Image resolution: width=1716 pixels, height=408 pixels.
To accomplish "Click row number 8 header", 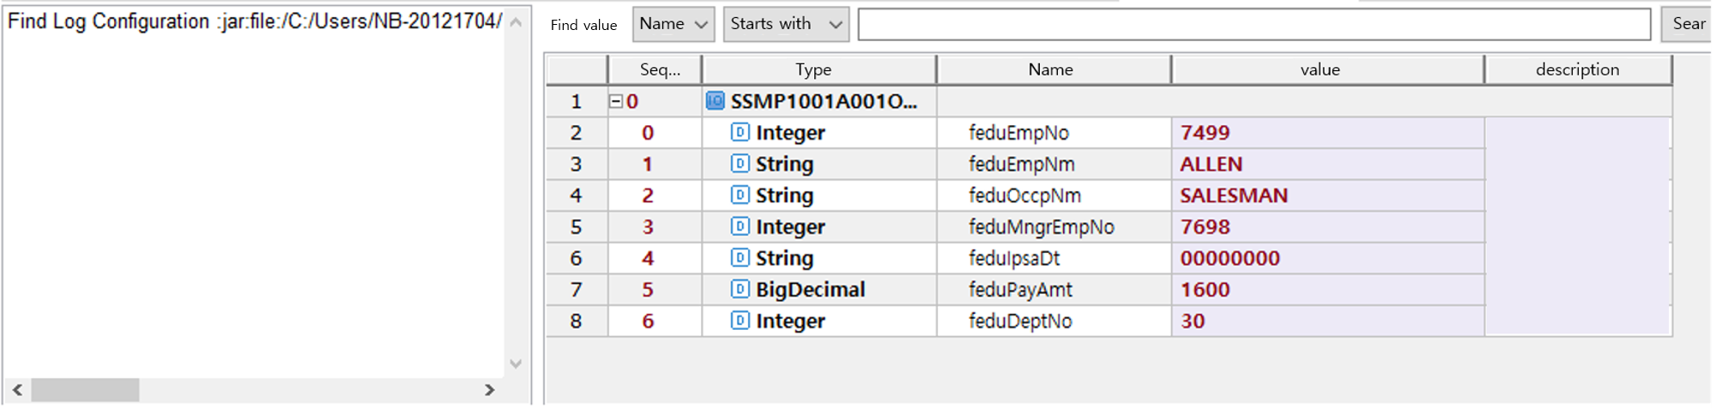I will (577, 321).
